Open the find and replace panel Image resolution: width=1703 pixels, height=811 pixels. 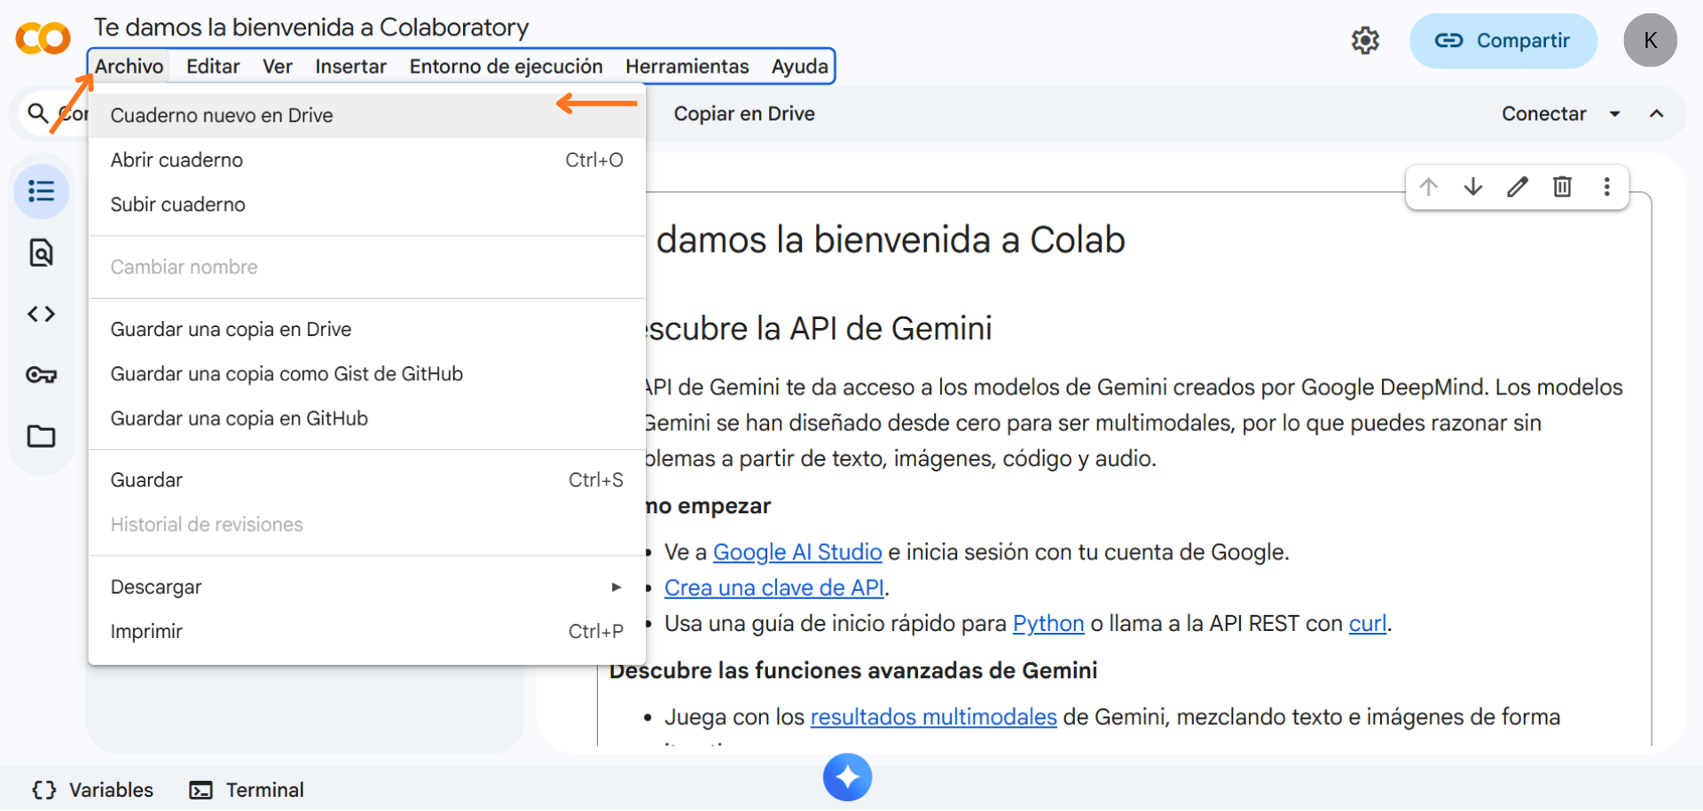[41, 253]
